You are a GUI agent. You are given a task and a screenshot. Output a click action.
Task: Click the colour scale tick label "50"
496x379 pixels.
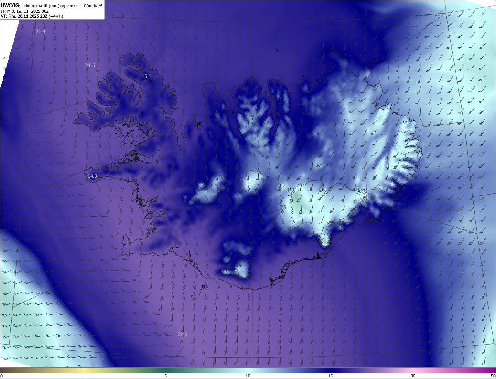coord(493,376)
